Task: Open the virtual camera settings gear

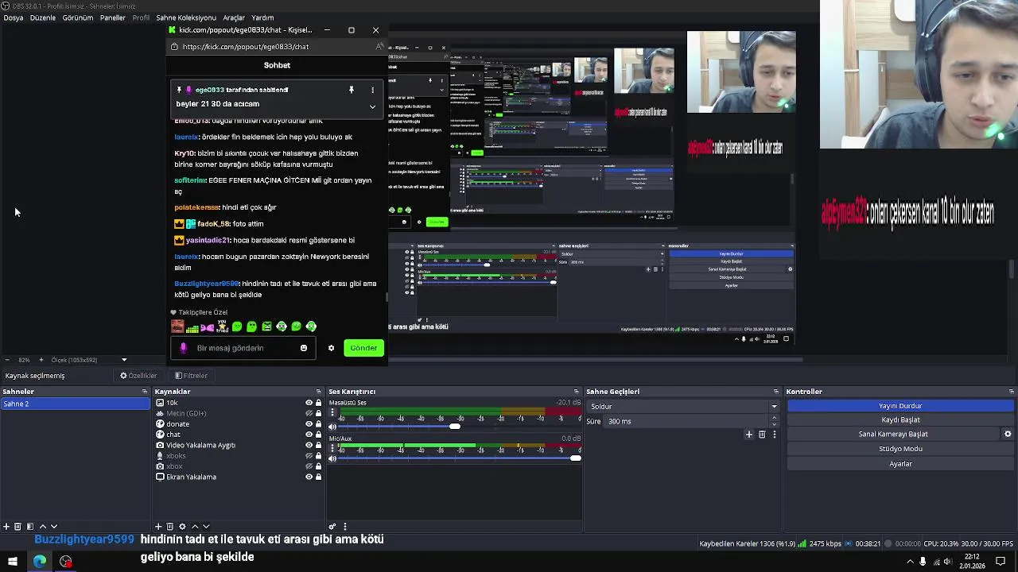Action: pyautogui.click(x=1008, y=435)
